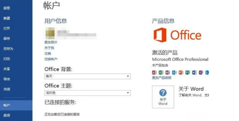This screenshot has height=121, width=239.
Task: Click the PowerPoint product icon
Action: [181, 72]
